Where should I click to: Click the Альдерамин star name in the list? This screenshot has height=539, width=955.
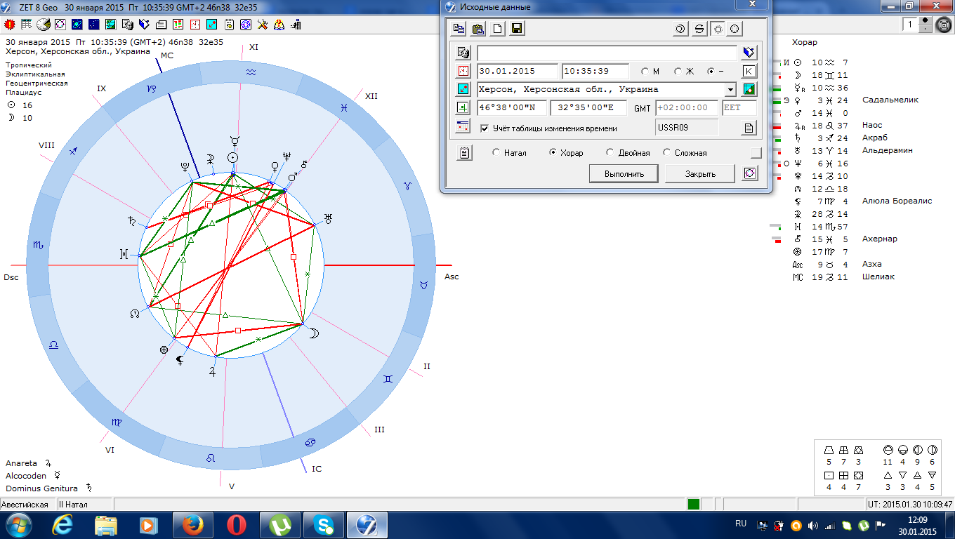[x=888, y=150]
